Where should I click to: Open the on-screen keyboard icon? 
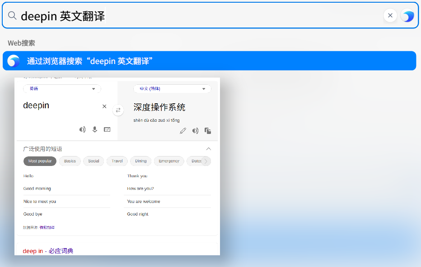tap(107, 130)
